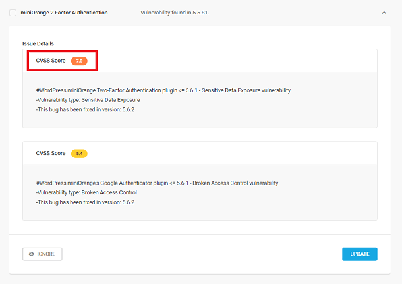This screenshot has width=402, height=284.
Task: Tick the miniOrange 2 Factor Authentication checkbox
Action: (13, 13)
